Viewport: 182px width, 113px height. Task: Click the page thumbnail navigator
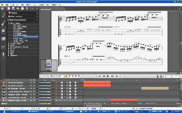(49, 65)
